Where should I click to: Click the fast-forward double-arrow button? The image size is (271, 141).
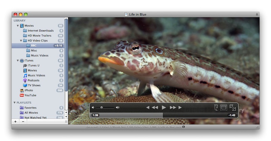(x=173, y=107)
